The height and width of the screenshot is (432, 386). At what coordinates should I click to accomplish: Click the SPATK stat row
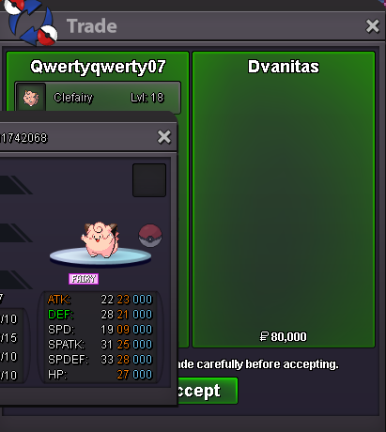pyautogui.click(x=100, y=345)
